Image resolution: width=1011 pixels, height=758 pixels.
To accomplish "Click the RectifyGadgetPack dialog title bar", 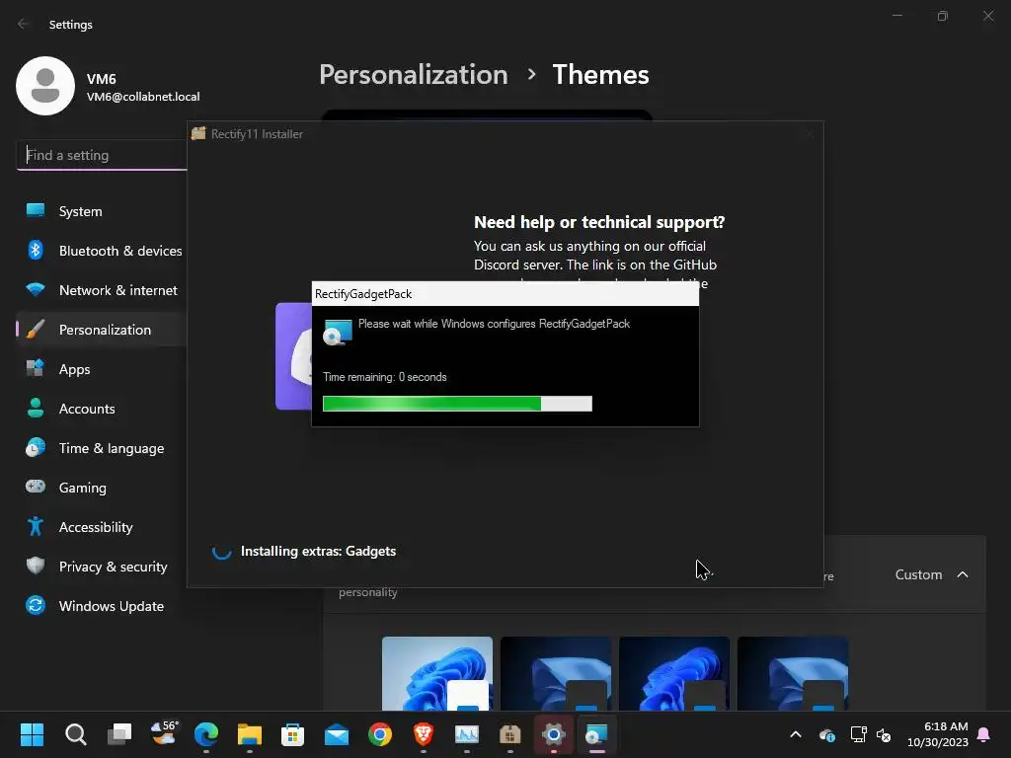I will pyautogui.click(x=505, y=294).
